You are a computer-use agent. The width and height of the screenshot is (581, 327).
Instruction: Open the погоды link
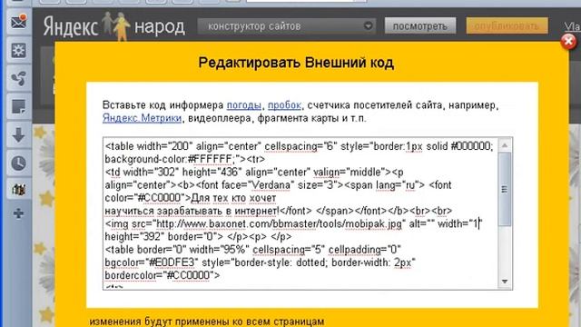tap(244, 105)
